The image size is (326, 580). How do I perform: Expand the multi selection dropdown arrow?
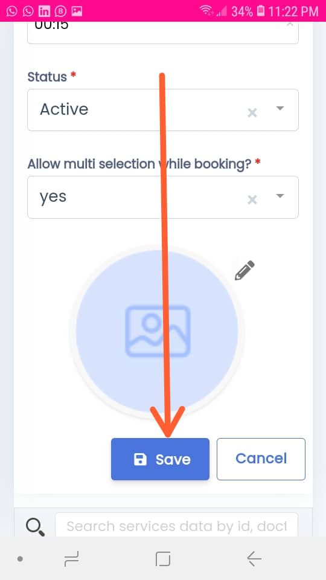pos(280,196)
